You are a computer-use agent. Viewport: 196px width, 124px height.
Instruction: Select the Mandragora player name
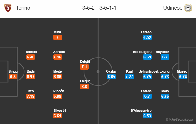pos(142,52)
